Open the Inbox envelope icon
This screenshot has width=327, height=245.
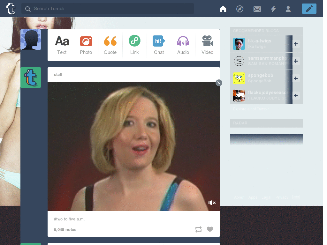257,9
